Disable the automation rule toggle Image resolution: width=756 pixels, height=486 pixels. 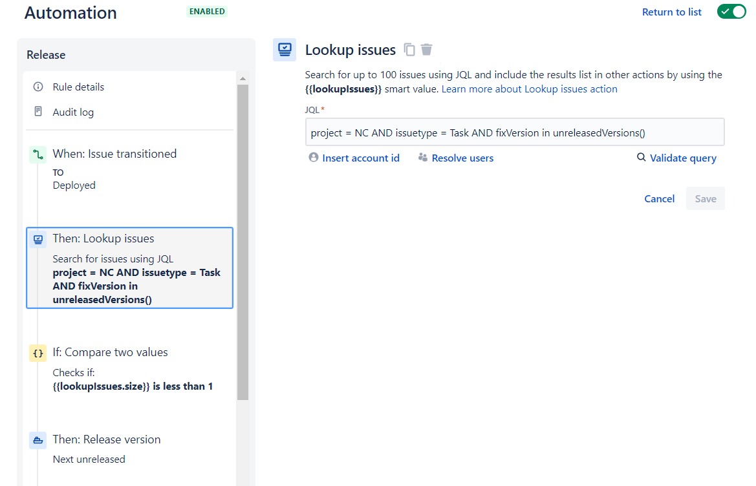[731, 11]
